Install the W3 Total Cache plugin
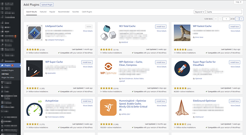Image resolution: width=246 pixels, height=135 pixels. 161,27
